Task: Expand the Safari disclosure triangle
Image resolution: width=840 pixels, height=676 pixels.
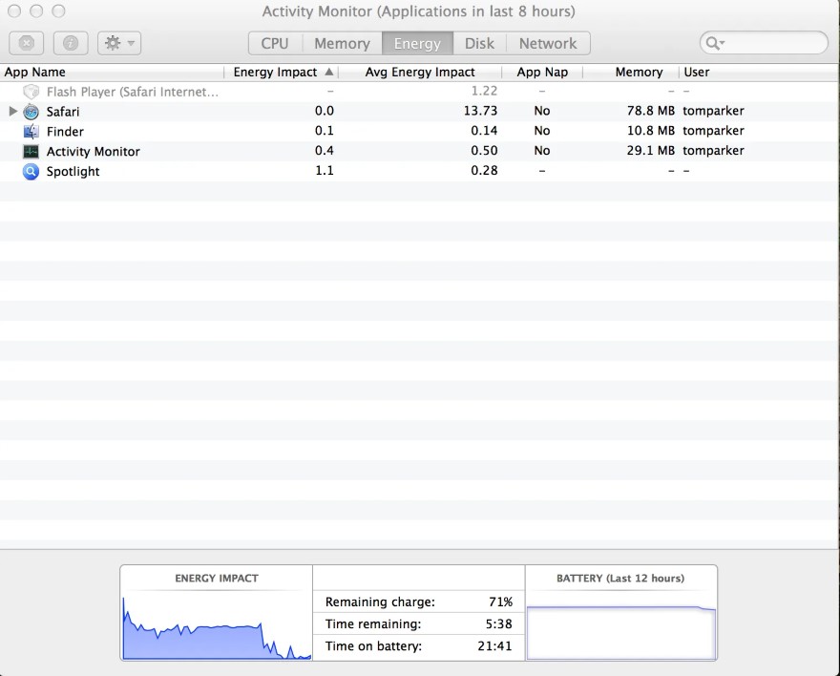Action: click(x=12, y=112)
